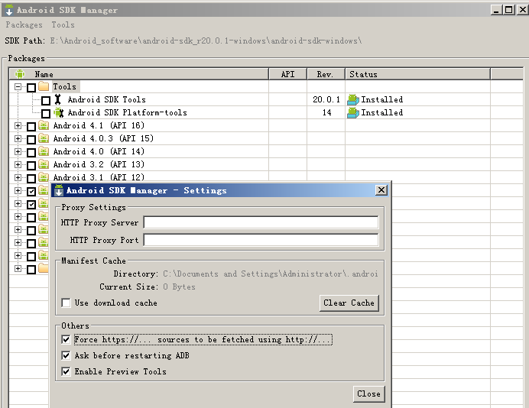Screen dimensions: 529x408
Task: Click the Tools folder icon
Action: click(x=44, y=86)
